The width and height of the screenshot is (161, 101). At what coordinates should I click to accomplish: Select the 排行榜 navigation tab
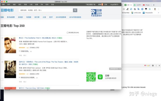click(x=37, y=17)
